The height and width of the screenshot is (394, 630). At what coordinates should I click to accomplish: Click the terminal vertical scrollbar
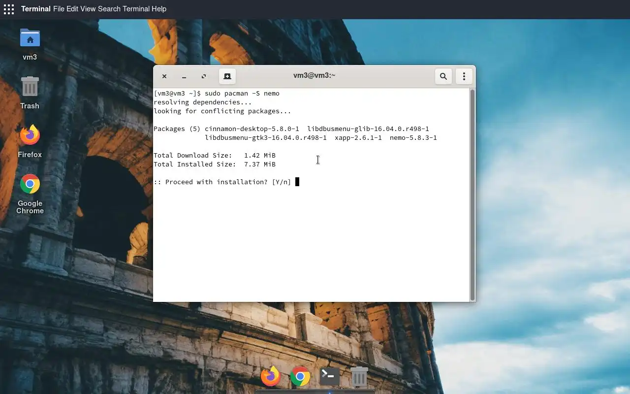472,195
